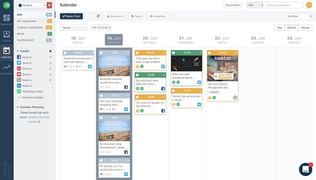
Task: Click in the Posts durchsuchen search field
Action: (x=283, y=5)
